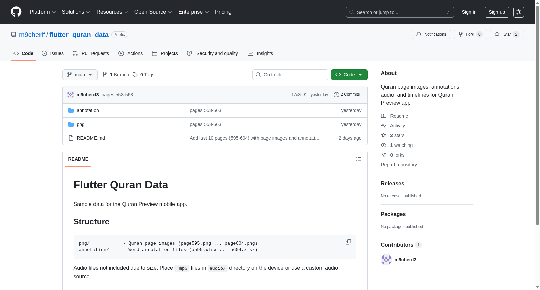Expand the Resources menu
Screen dimensions: 540x290
click(x=112, y=12)
